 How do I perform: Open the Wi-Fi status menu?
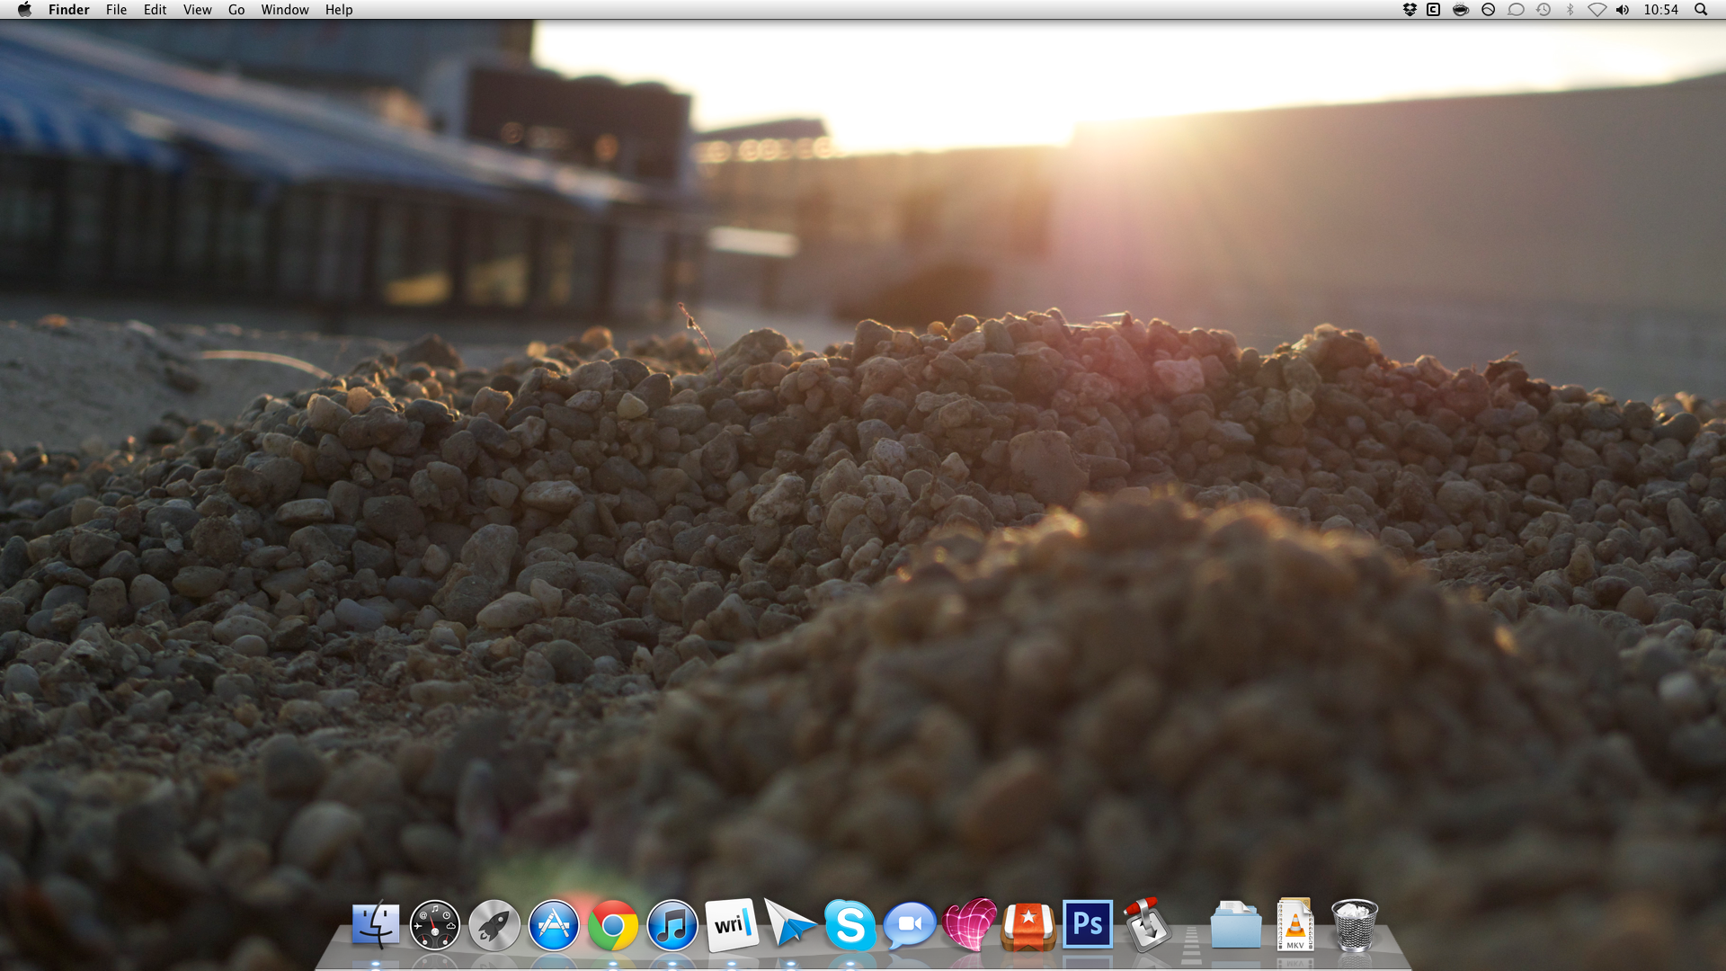coord(1597,10)
